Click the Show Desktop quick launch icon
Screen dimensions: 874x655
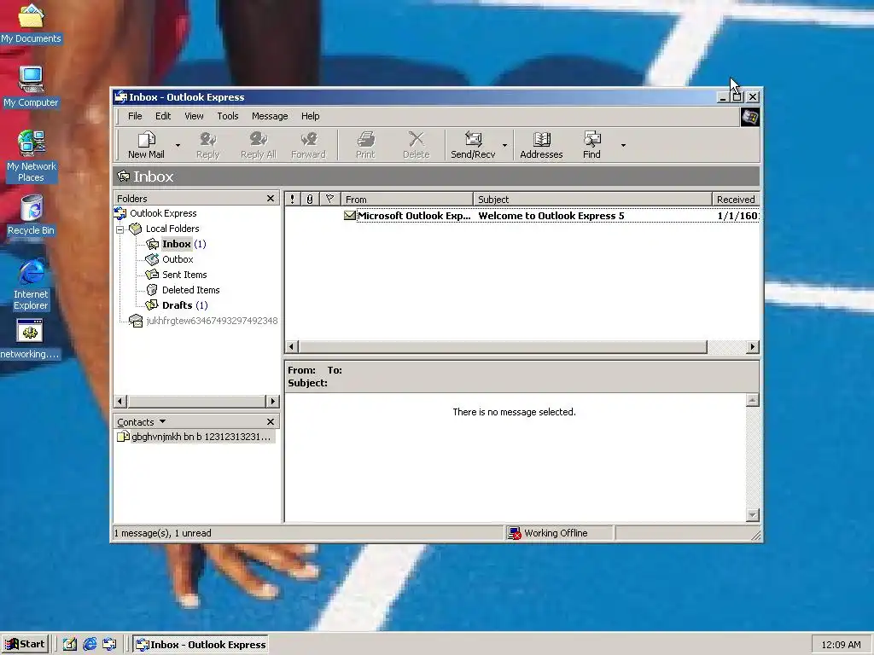click(x=70, y=645)
